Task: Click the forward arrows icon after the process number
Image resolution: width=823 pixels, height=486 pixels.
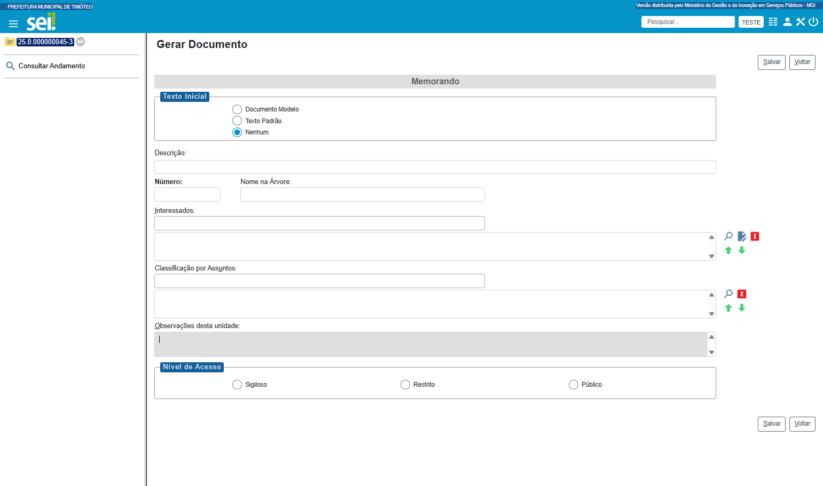Action: 81,42
